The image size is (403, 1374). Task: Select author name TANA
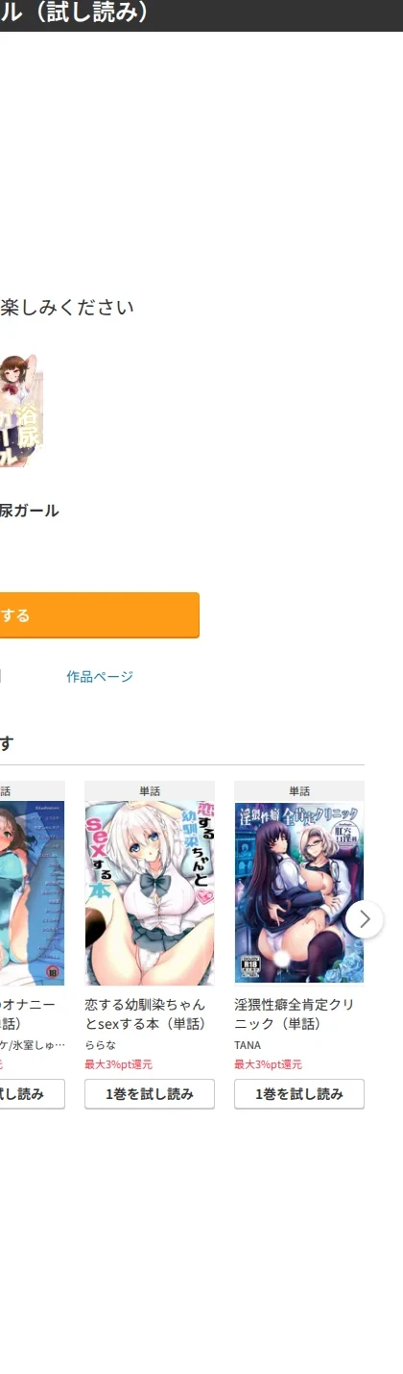click(248, 1045)
